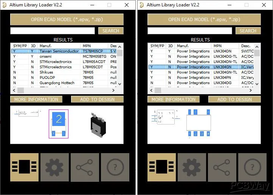
Task: Click horizontal scrollbar thumb in right results list
Action: [158, 90]
